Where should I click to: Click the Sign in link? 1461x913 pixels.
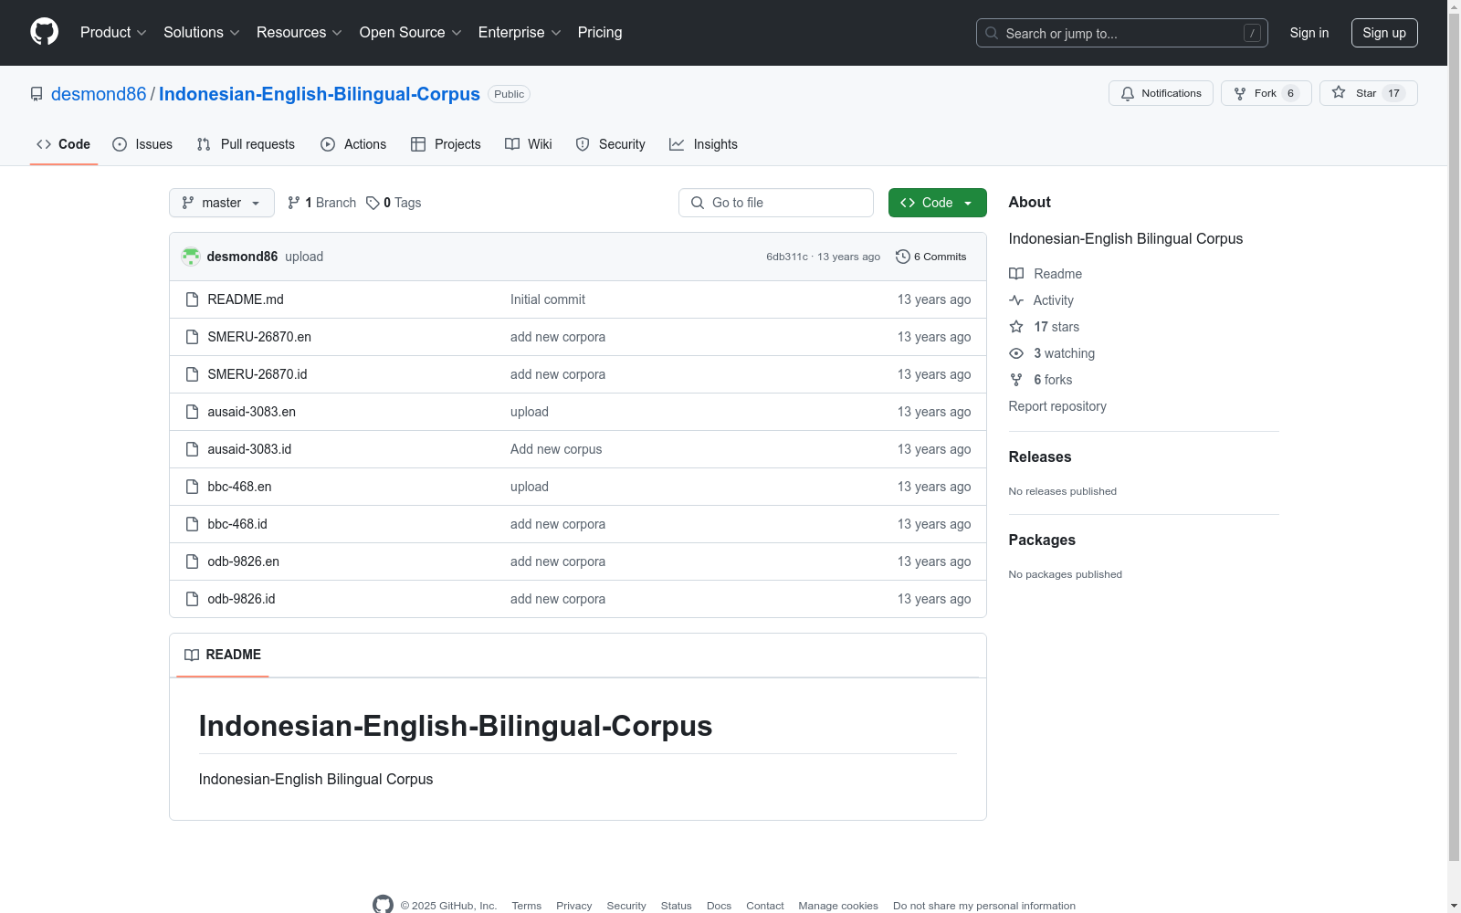[x=1309, y=33]
